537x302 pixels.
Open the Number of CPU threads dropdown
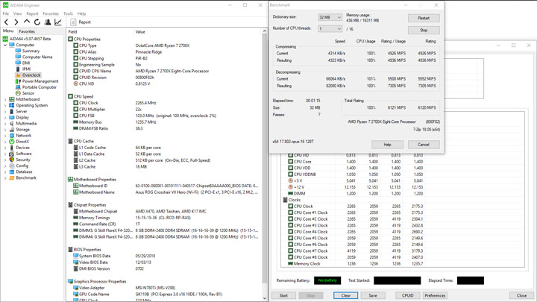tap(330, 29)
